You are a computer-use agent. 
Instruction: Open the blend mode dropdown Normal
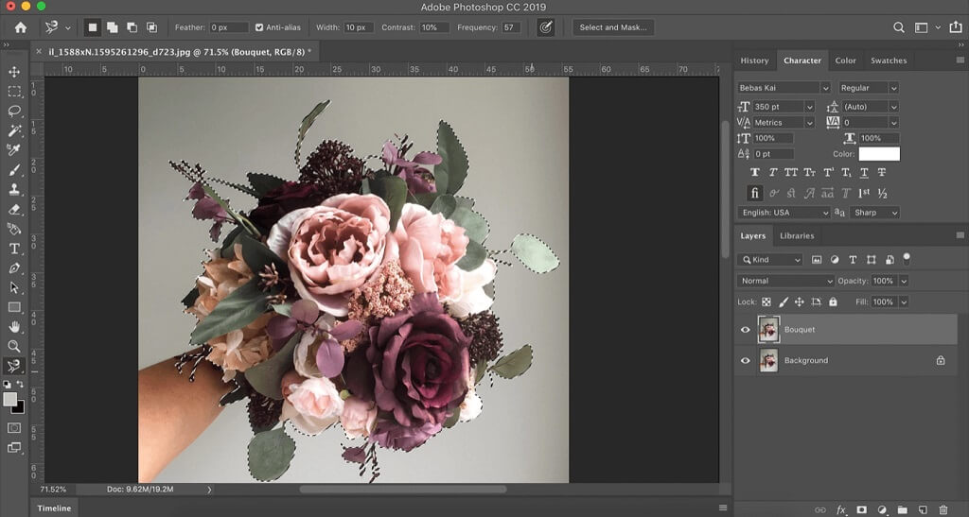point(785,281)
